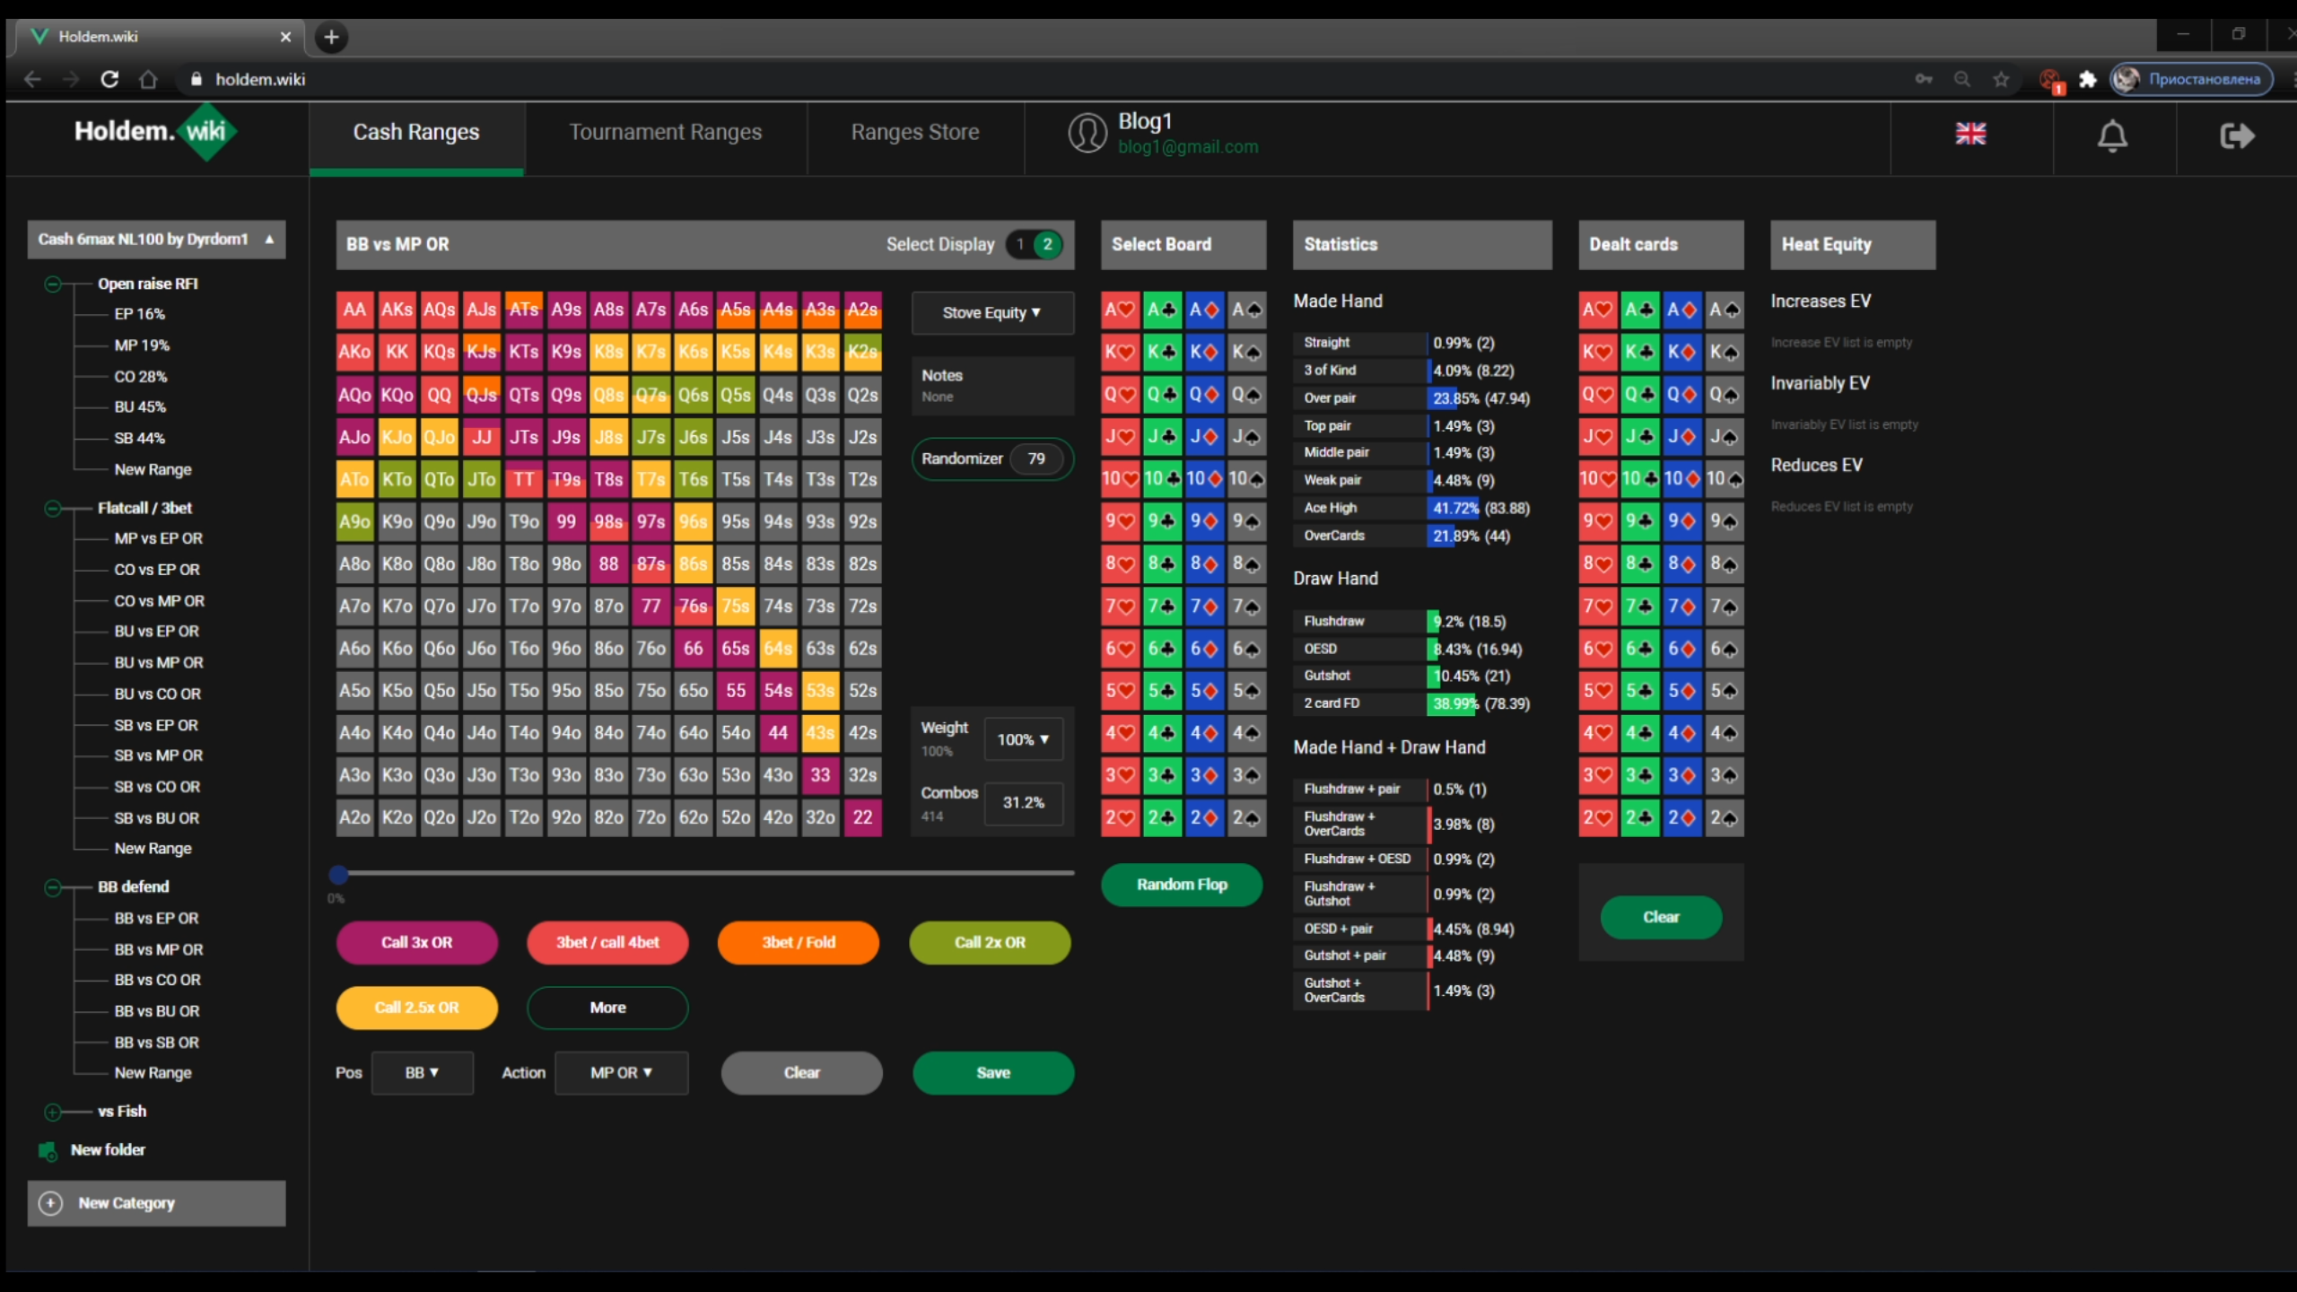Click Clear button under Dealt cards
The image size is (2297, 1292).
[x=1661, y=917]
